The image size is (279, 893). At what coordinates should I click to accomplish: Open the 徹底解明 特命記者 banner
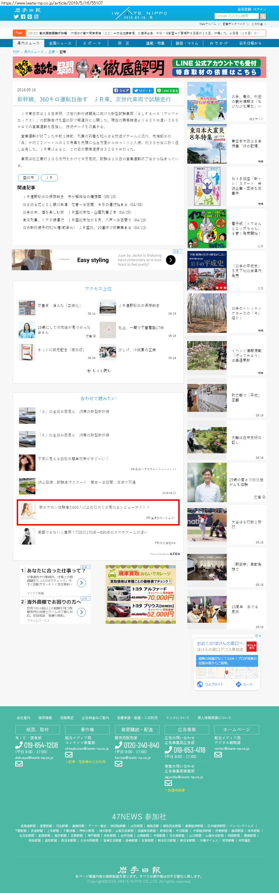(140, 67)
